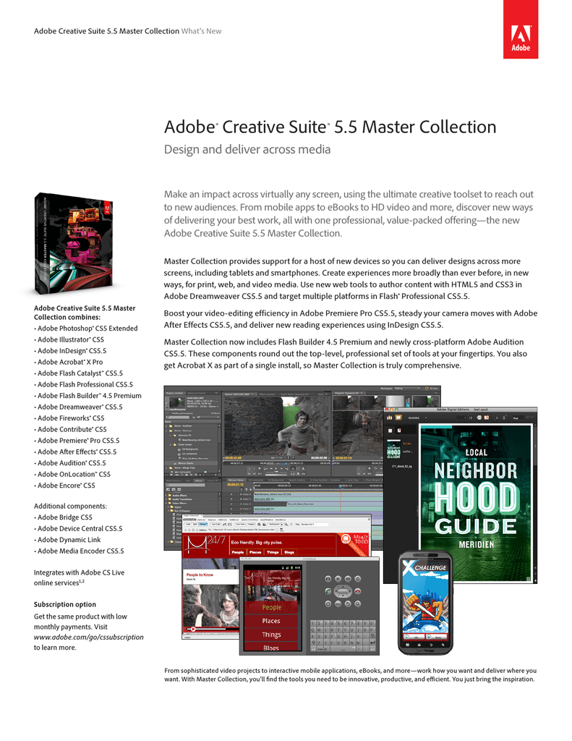This screenshot has width=572, height=741.
Task: Click 'Adobe Device Central CS5.5' list item
Action: [x=80, y=528]
